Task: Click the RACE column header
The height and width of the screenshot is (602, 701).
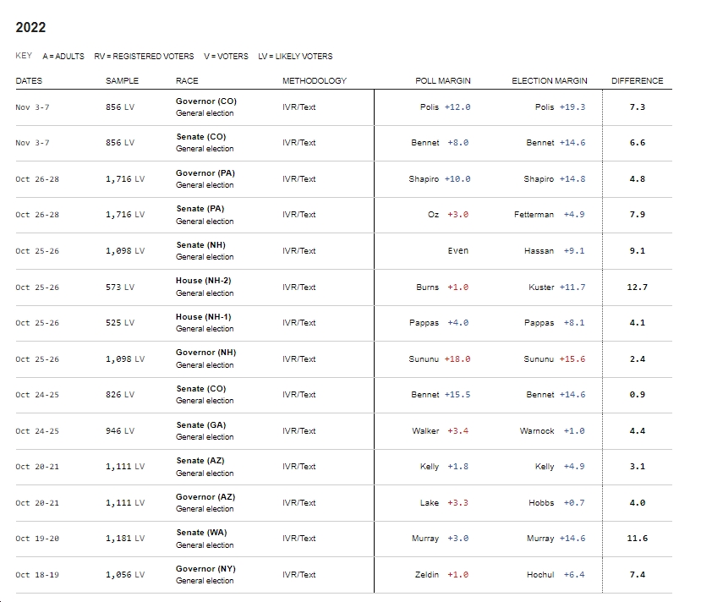Action: click(x=187, y=81)
